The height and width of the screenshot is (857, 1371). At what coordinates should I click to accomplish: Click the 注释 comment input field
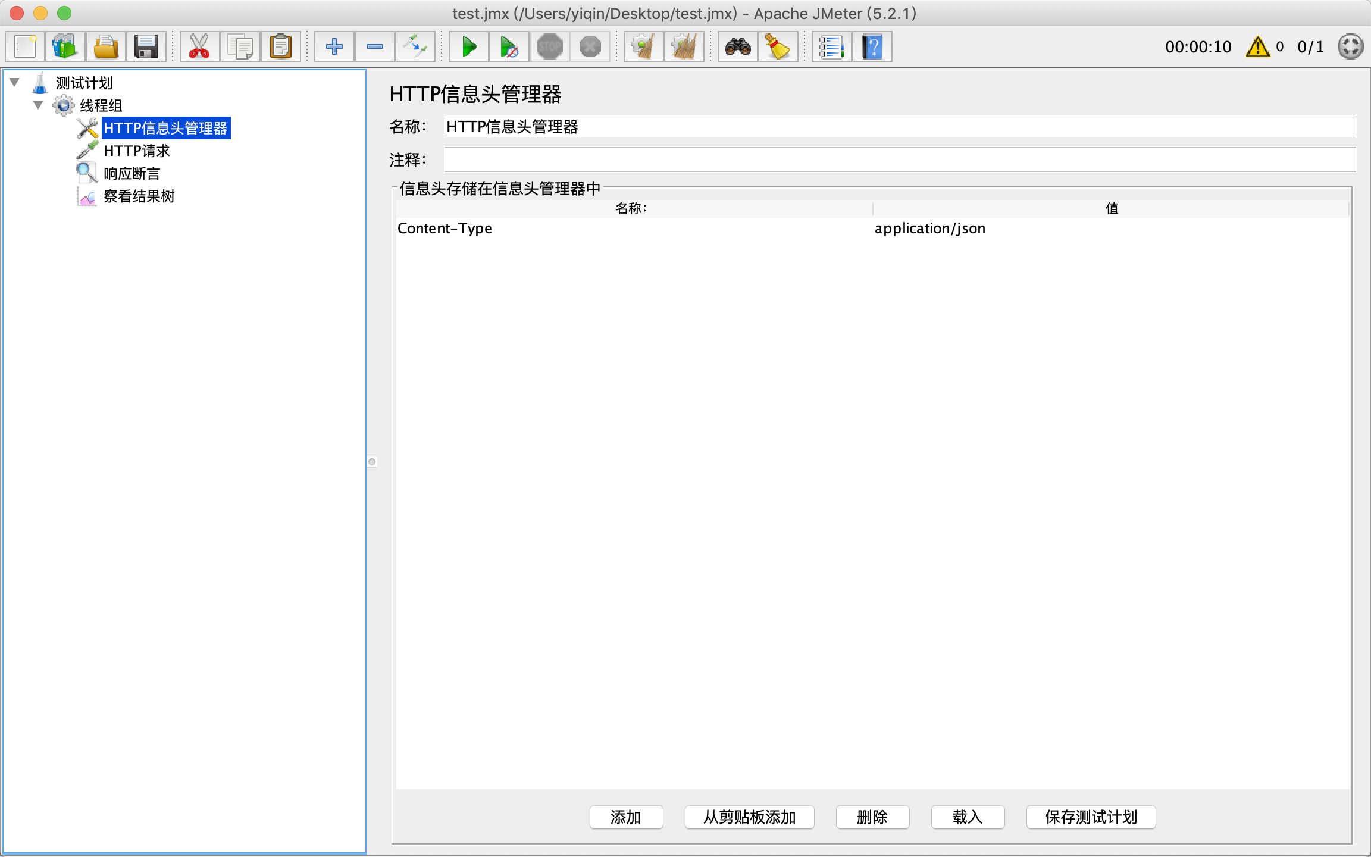coord(899,159)
